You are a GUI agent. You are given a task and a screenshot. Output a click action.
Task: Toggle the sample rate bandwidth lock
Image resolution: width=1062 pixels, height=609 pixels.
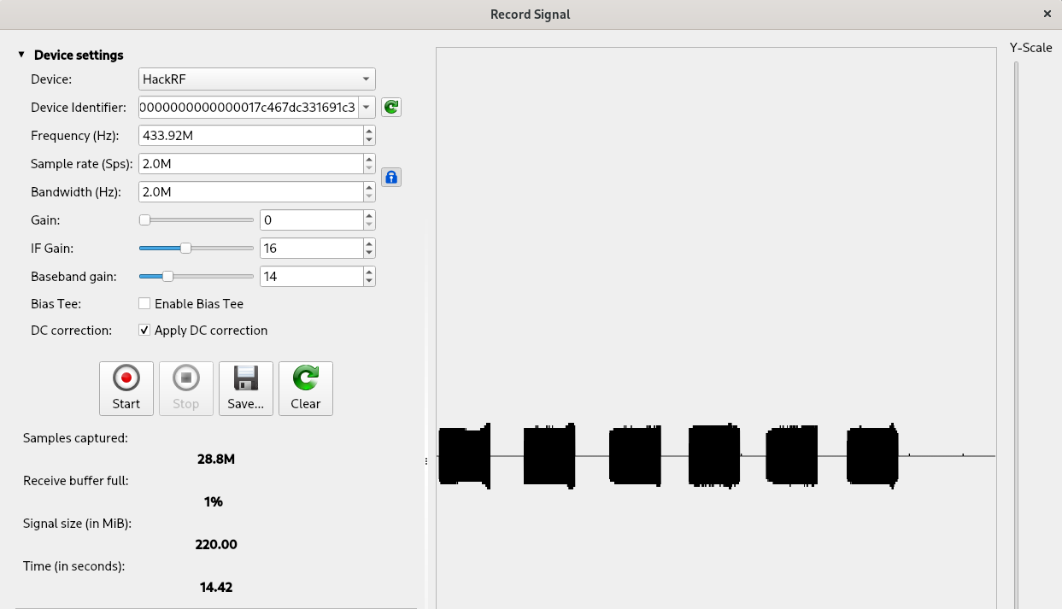390,178
